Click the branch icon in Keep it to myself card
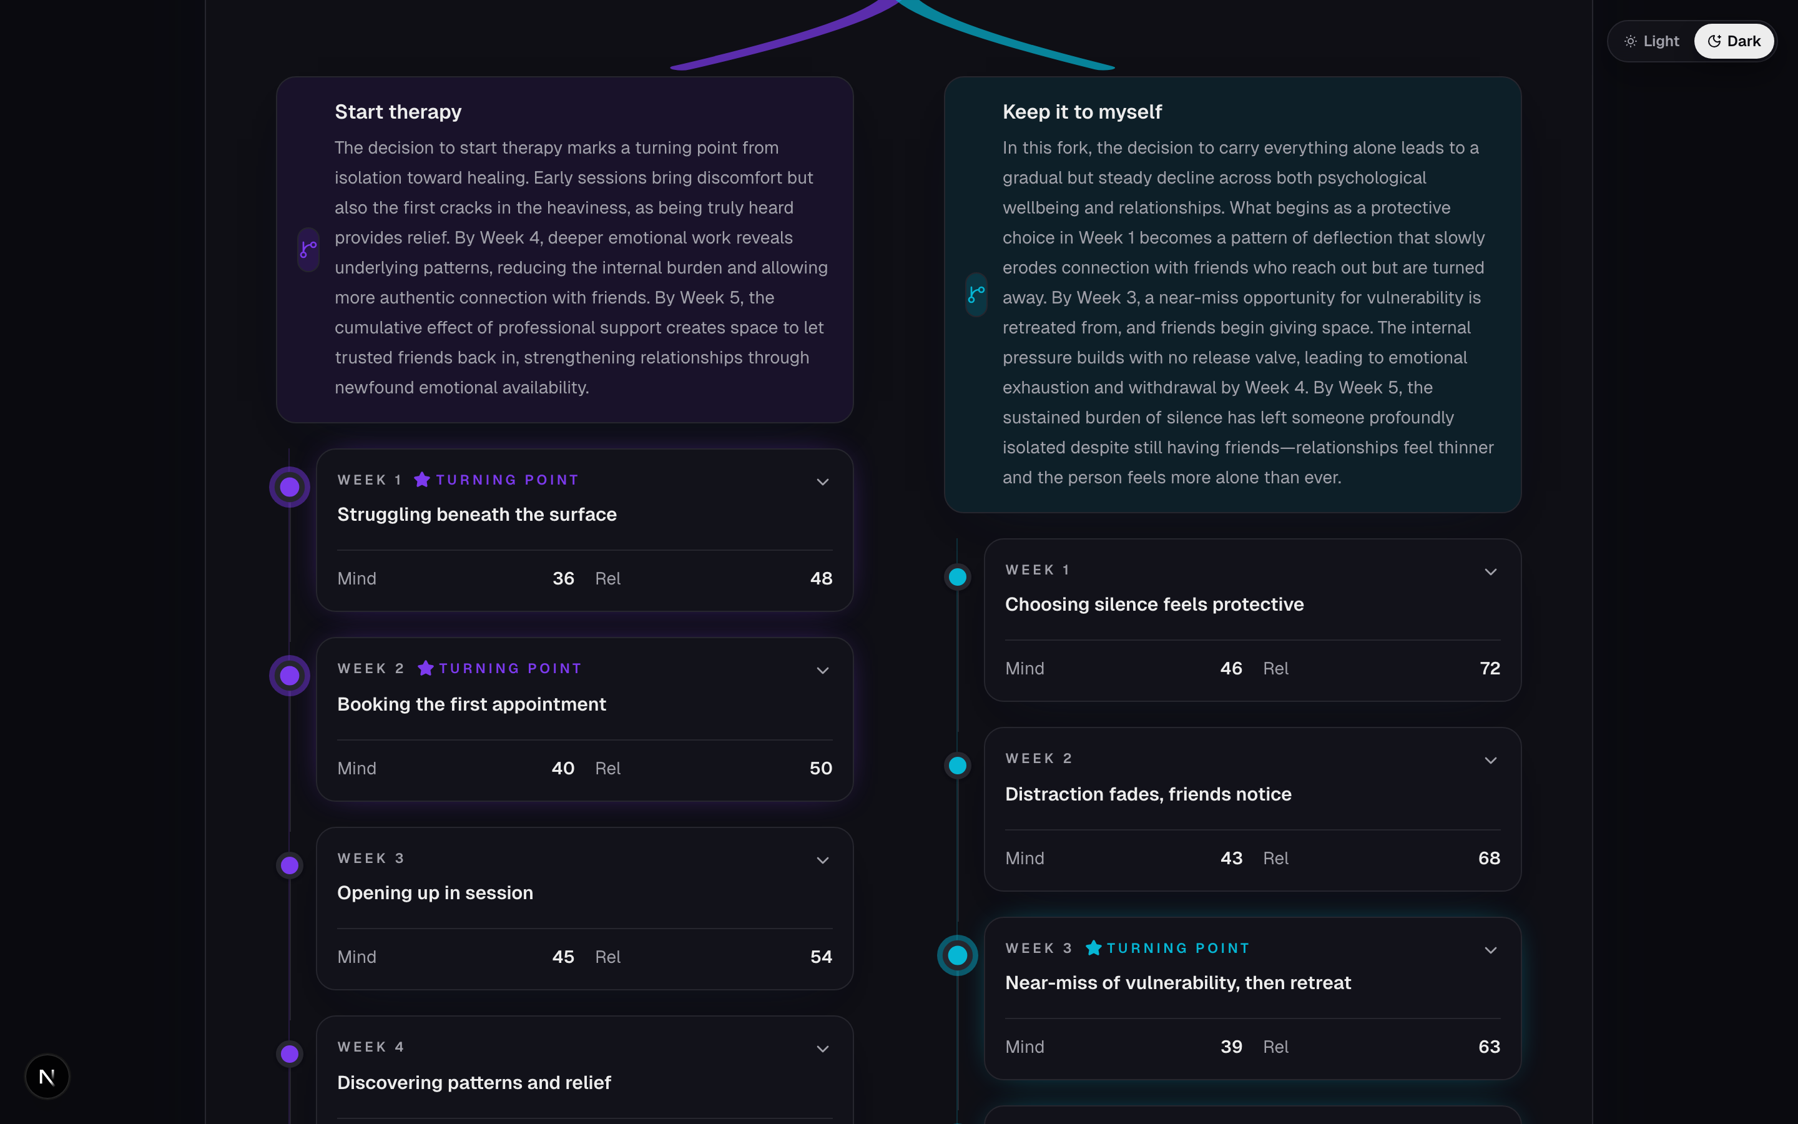1798x1124 pixels. 976,294
